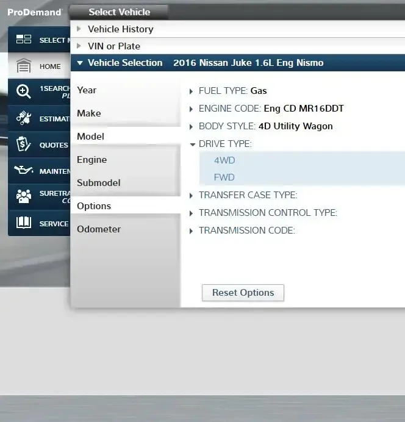Image resolution: width=405 pixels, height=422 pixels.
Task: Select the Engine tab
Action: (125, 160)
